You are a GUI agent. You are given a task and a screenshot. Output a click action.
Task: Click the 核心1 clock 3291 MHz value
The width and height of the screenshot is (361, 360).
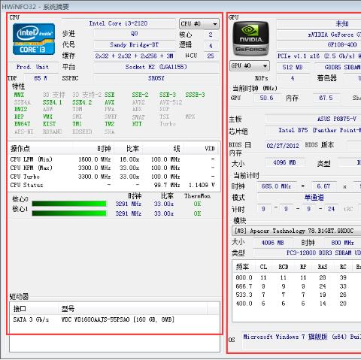(x=129, y=213)
